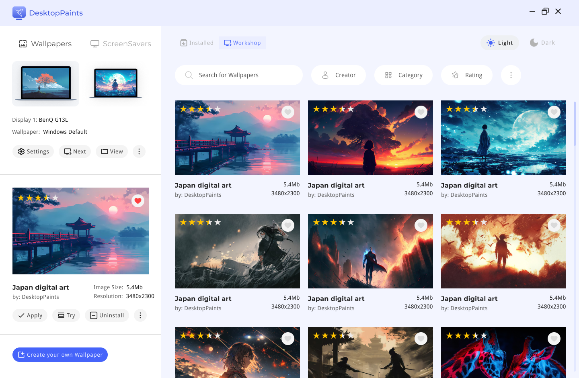579x378 pixels.
Task: Favorite the red sunset tree wallpaper
Action: point(421,112)
